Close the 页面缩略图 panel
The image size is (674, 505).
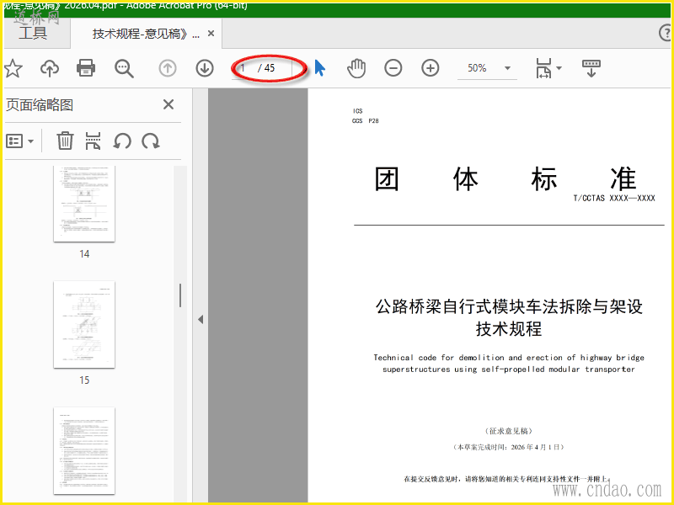168,104
